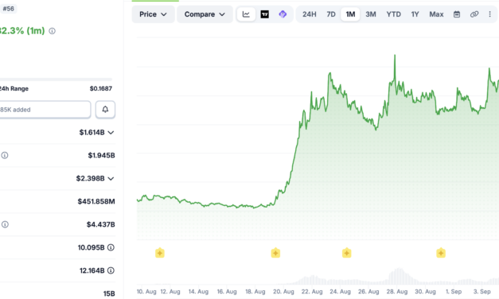
Task: Expand the $2.398B chevron
Action: point(111,179)
